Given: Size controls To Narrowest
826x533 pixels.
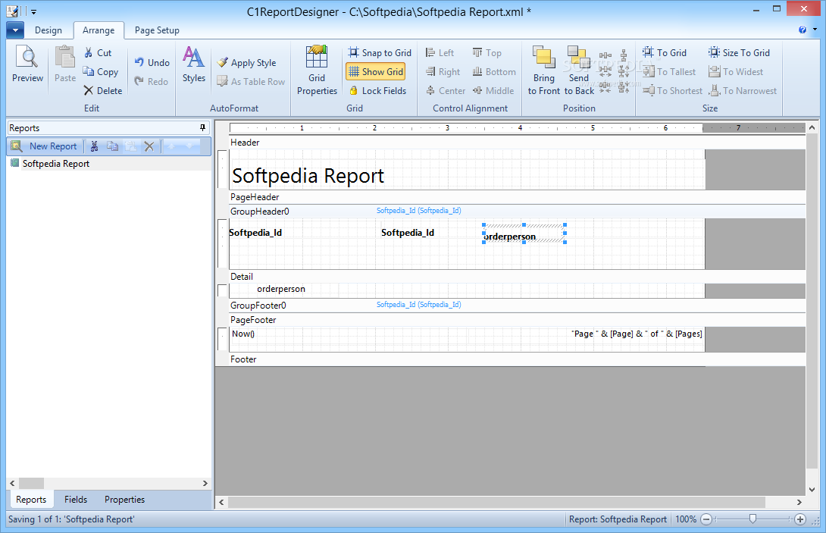Looking at the screenshot, I should pyautogui.click(x=742, y=91).
